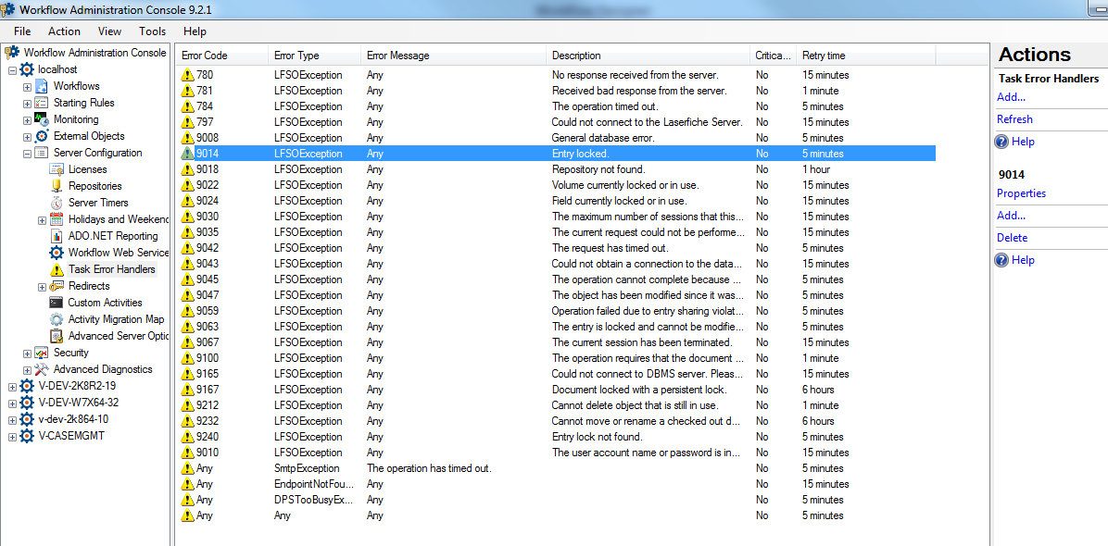The image size is (1108, 546).
Task: Click the External Objects icon
Action: [42, 136]
